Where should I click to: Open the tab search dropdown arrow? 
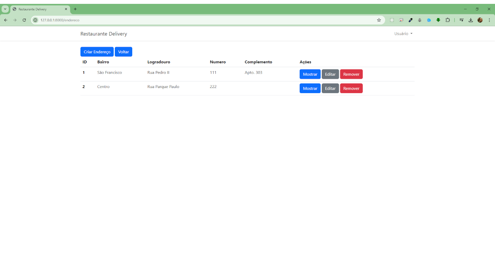click(x=5, y=9)
